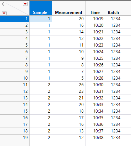131x146 pixels.
Task: Click Measurement cell 14
Action: [x=68, y=32]
